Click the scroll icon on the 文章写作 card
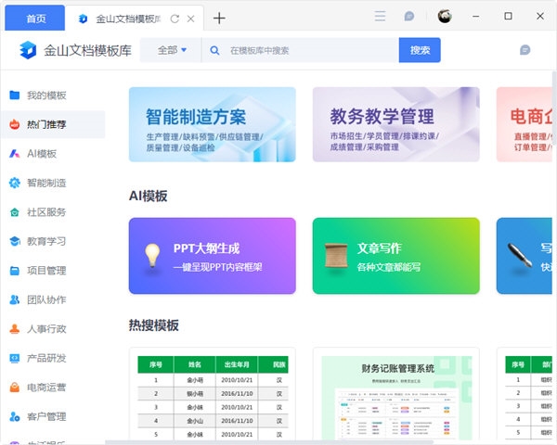Viewport: 557px width, 445px height. click(336, 256)
